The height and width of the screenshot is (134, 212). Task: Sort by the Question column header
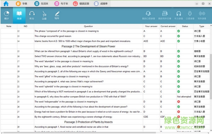tap(88, 26)
